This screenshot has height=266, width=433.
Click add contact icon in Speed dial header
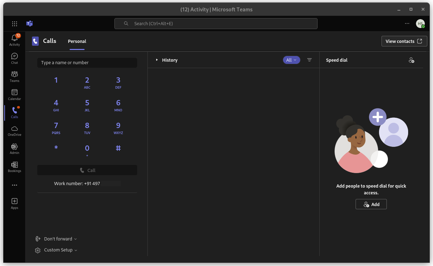[x=411, y=60]
